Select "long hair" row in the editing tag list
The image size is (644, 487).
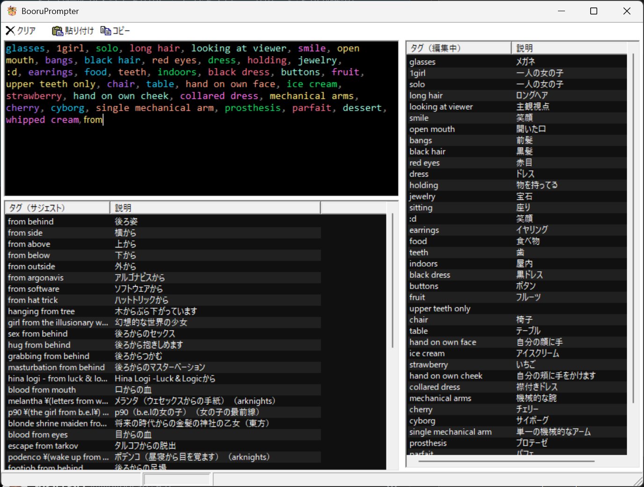[517, 95]
